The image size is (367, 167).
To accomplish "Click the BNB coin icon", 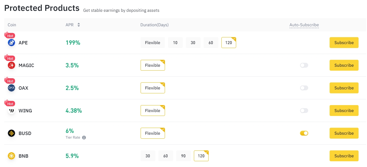I will (x=11, y=156).
